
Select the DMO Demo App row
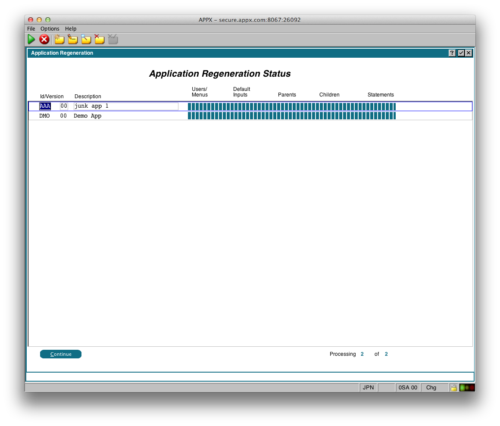[87, 116]
